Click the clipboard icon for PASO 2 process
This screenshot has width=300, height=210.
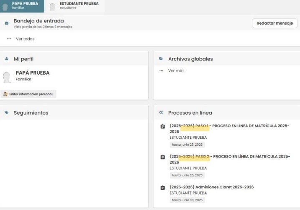(163, 157)
